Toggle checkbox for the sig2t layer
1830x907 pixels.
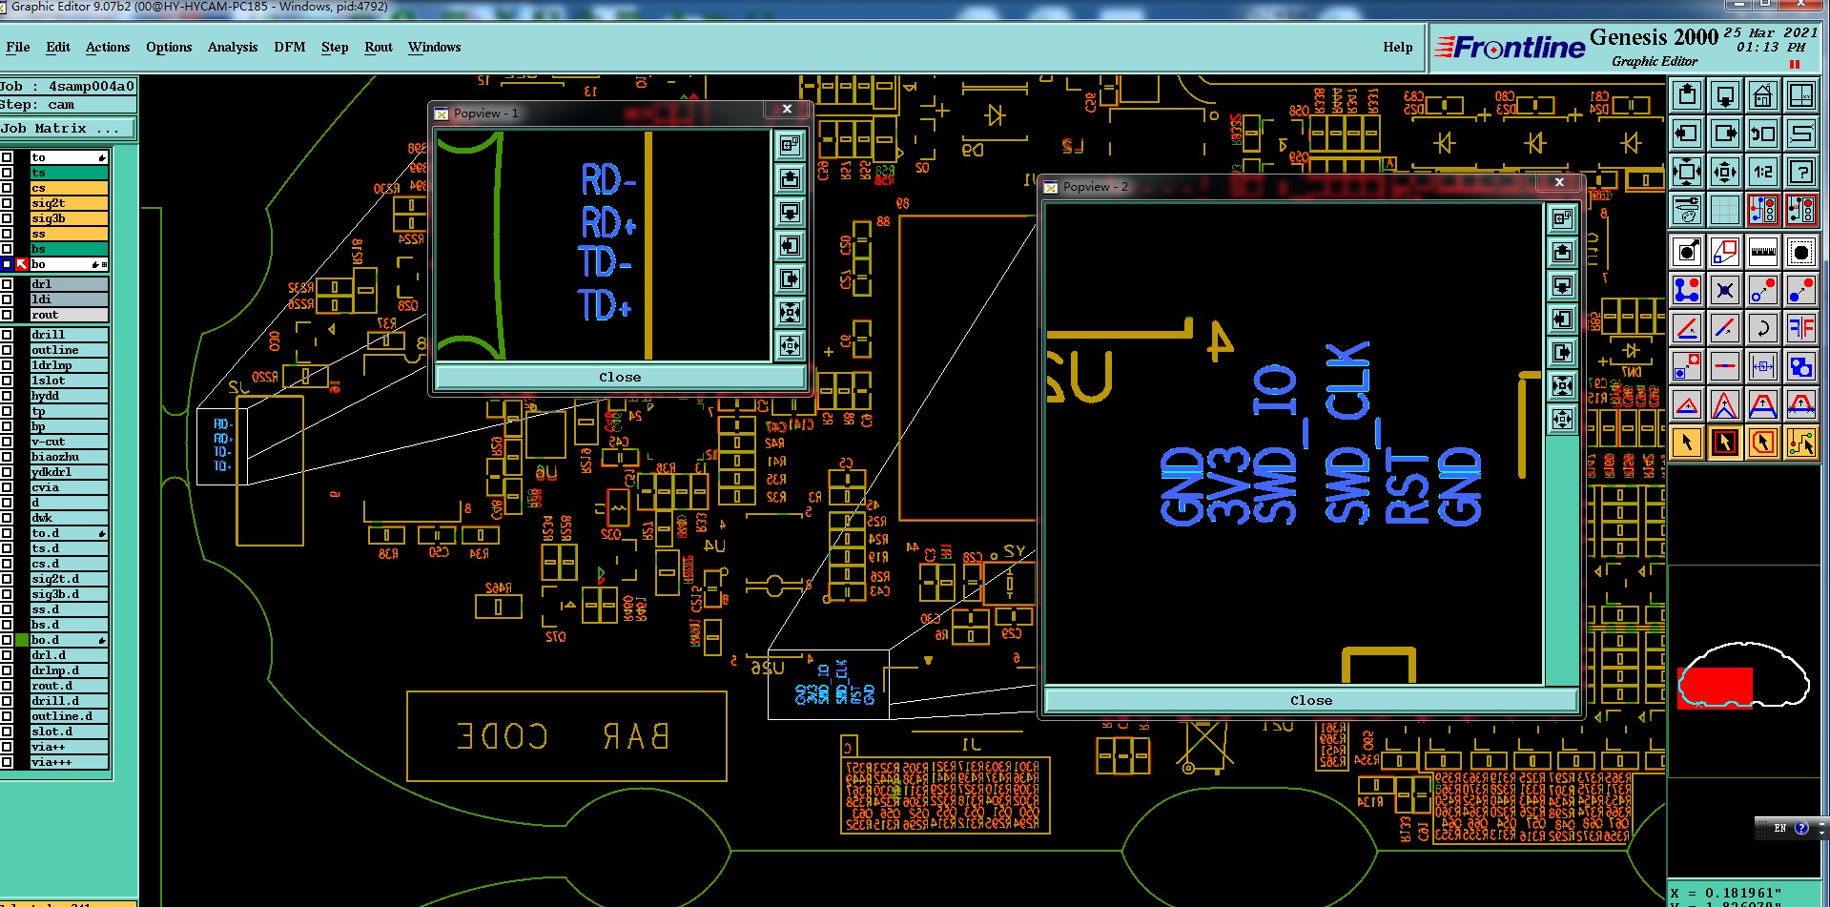(x=7, y=203)
